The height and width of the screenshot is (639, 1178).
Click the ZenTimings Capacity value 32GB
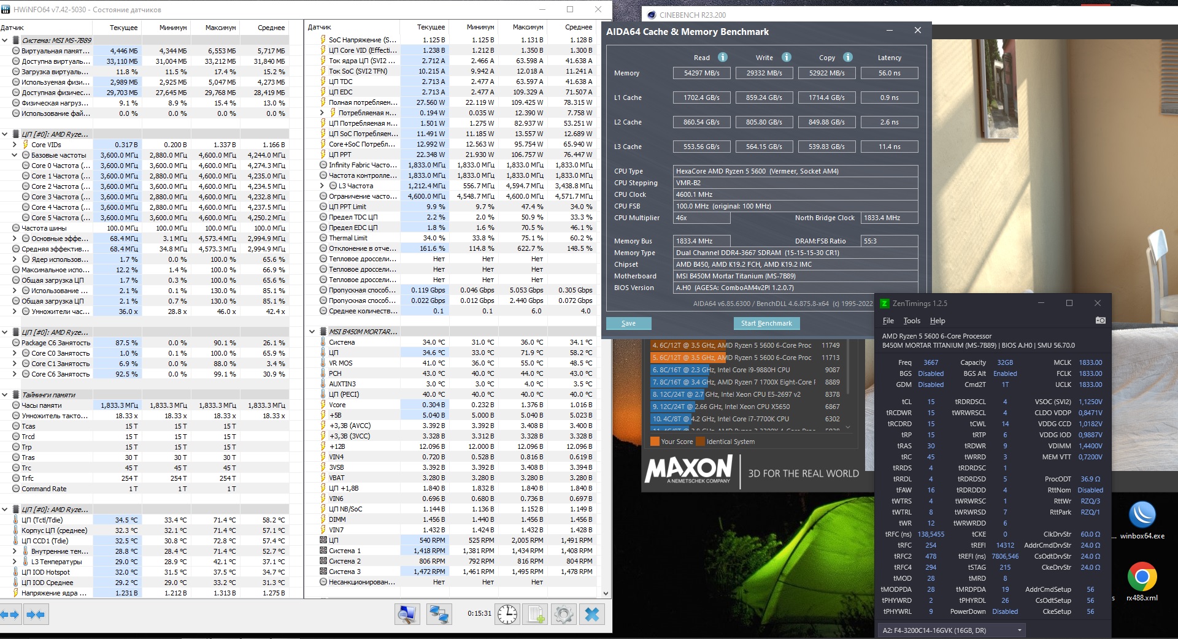pos(1005,362)
